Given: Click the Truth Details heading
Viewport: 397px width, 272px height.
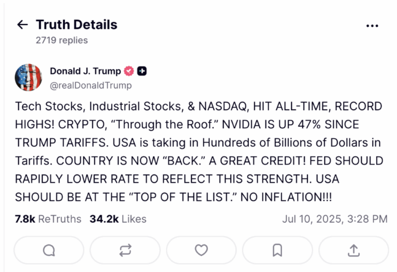Looking at the screenshot, I should [76, 25].
